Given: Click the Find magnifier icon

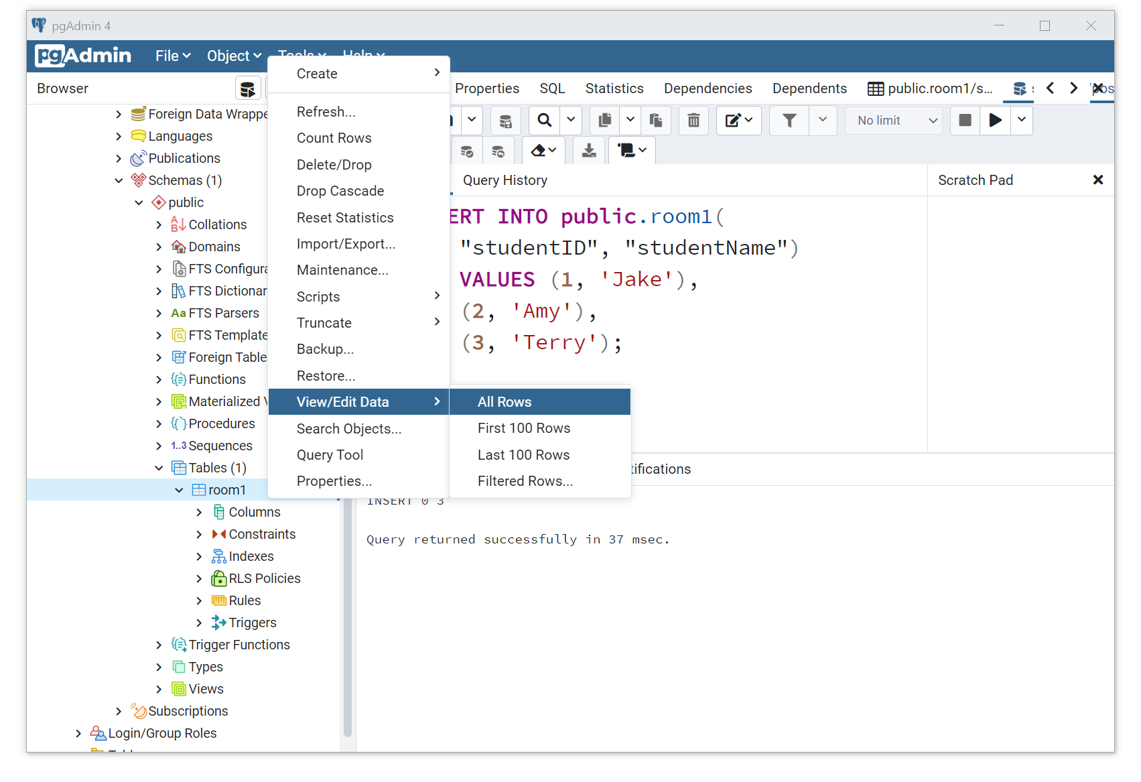Looking at the screenshot, I should [545, 121].
